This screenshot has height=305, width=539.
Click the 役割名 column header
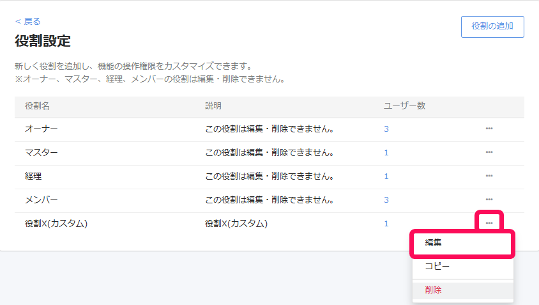tap(37, 106)
